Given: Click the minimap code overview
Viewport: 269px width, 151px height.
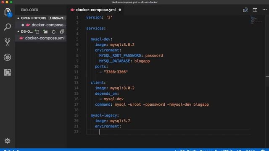Looking at the screenshot, I should click(256, 20).
